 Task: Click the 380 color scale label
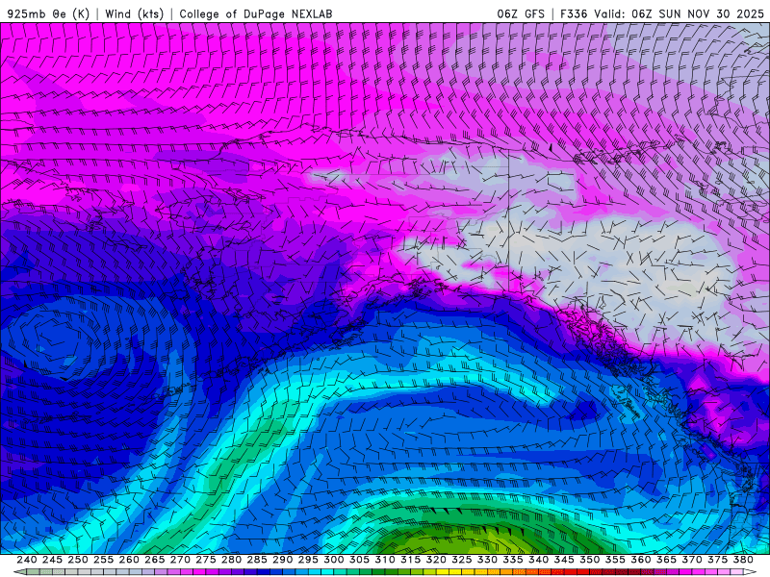(x=742, y=560)
